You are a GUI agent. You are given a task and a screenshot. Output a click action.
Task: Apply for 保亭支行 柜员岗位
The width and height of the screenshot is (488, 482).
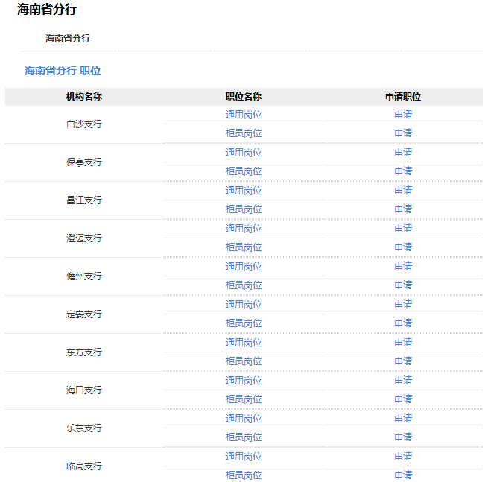pos(403,171)
